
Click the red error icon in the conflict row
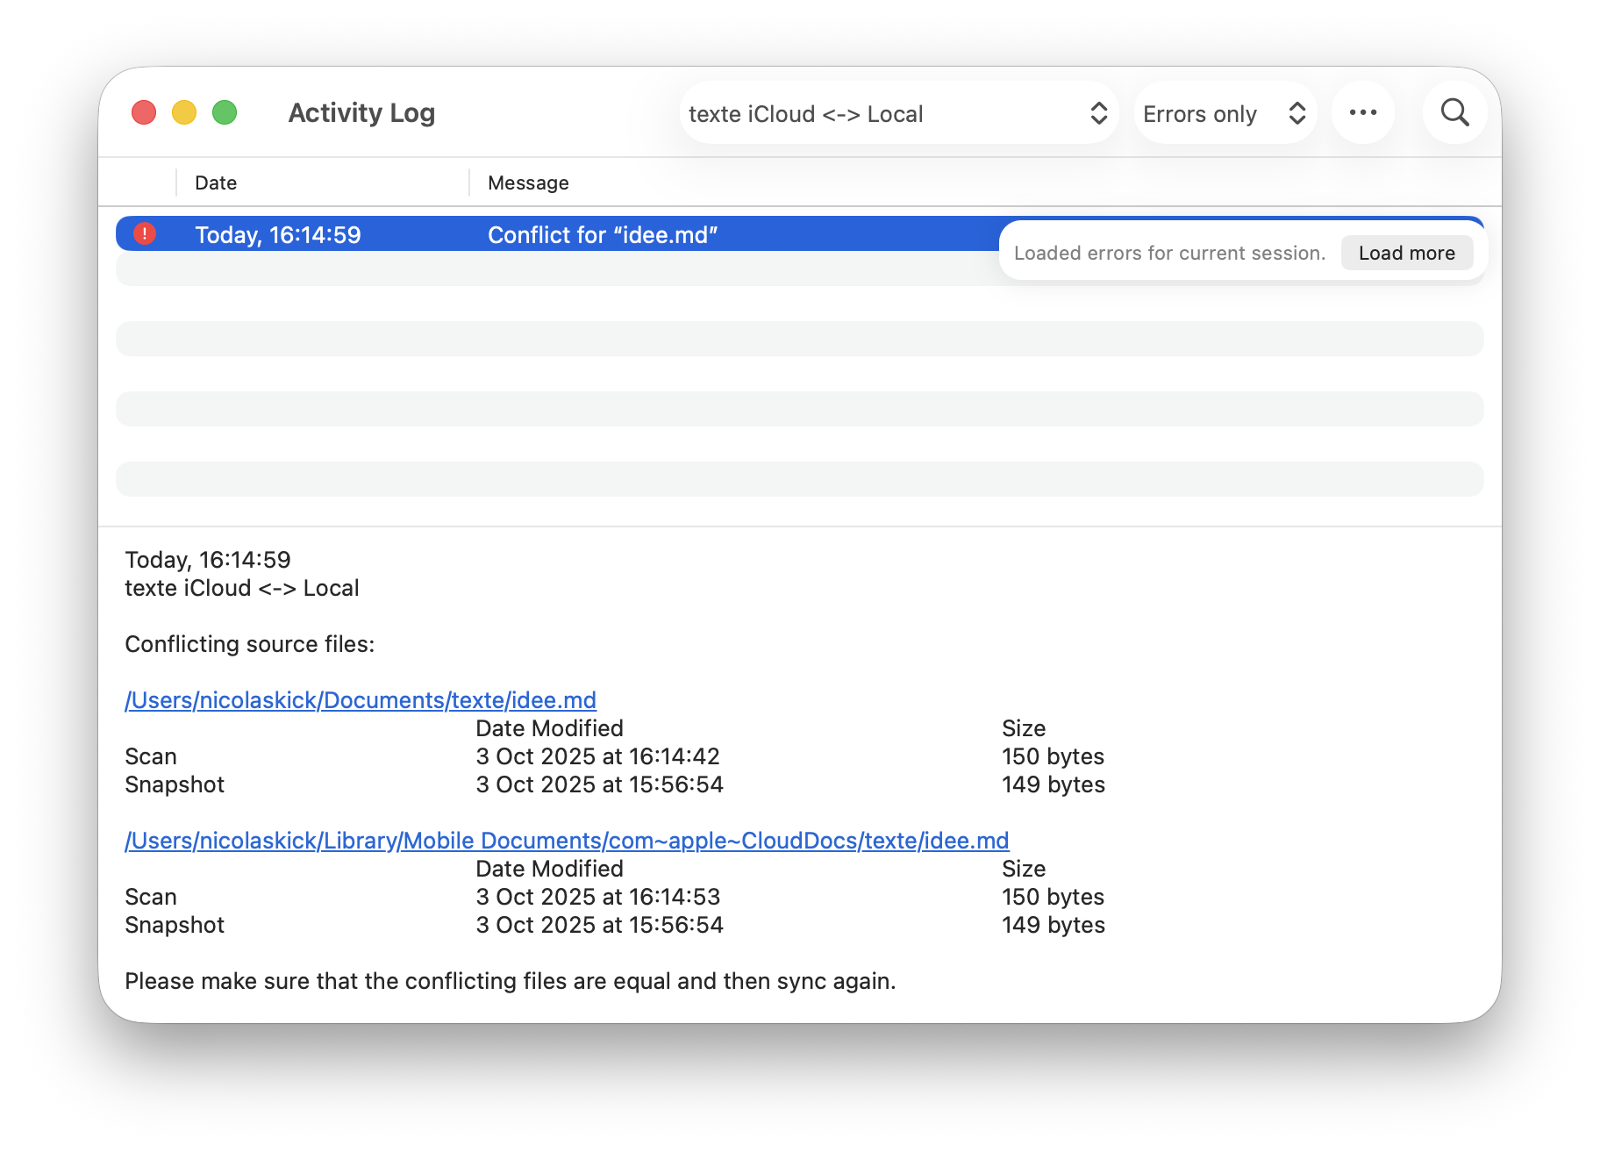click(x=145, y=234)
